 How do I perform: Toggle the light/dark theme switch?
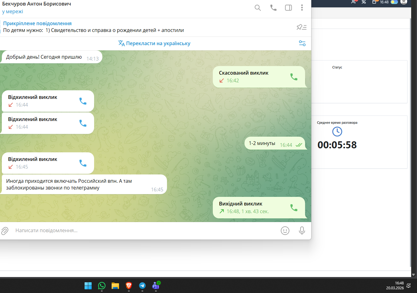pos(394,2)
